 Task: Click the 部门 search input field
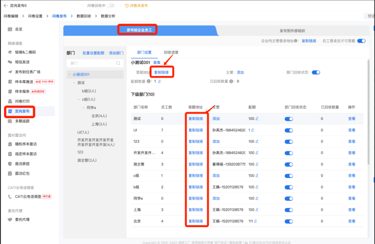point(95,63)
